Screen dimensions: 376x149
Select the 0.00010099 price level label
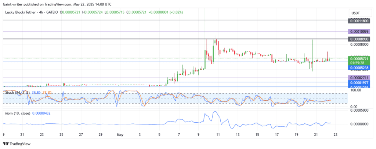point(358,31)
